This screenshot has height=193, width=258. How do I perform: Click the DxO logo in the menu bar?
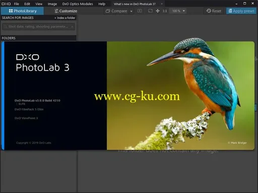pos(6,4)
